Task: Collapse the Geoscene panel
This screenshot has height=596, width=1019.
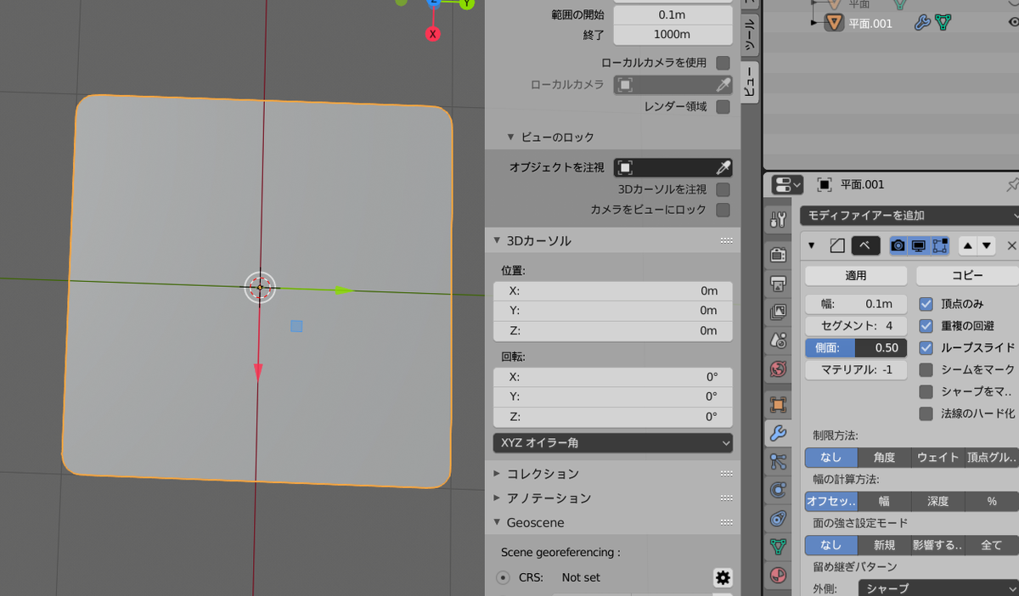Action: 497,523
